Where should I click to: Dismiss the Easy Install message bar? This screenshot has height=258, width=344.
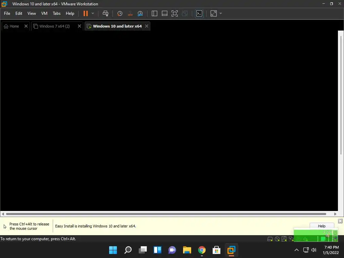point(340,221)
